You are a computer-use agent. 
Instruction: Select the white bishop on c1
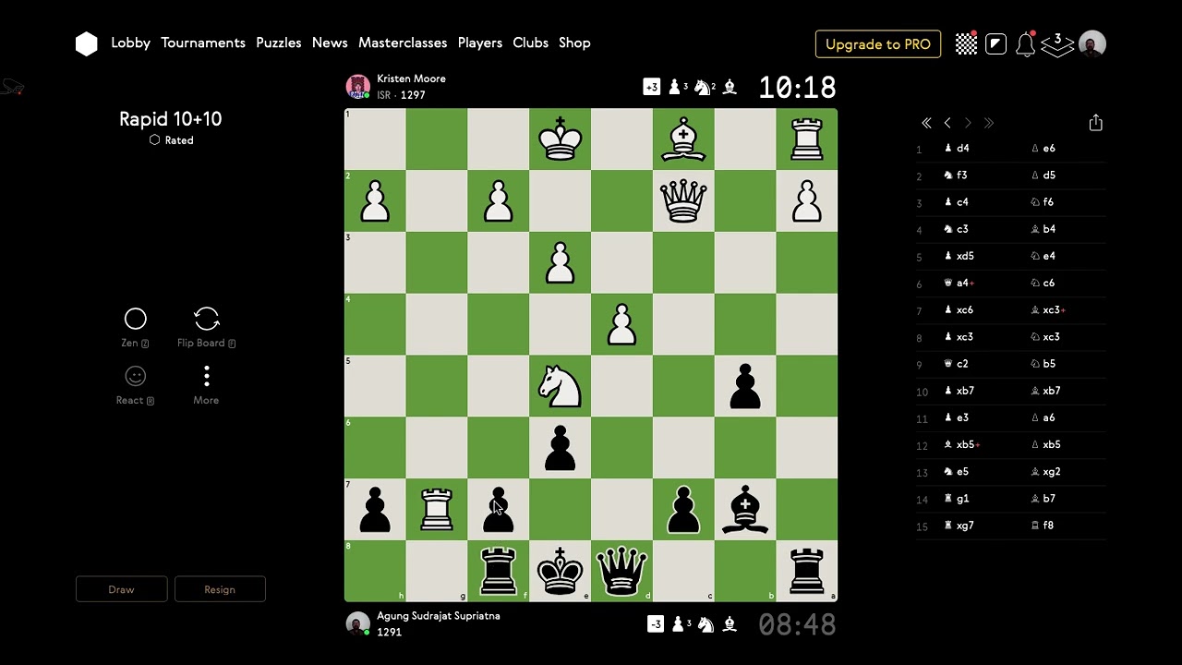pos(683,139)
